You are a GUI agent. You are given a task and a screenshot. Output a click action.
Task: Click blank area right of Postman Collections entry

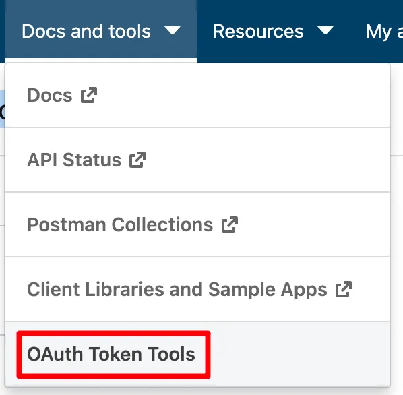tap(313, 224)
